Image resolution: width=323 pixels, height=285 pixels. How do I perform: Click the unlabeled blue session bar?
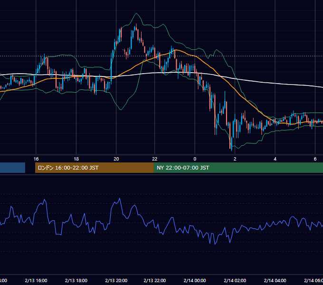12,168
